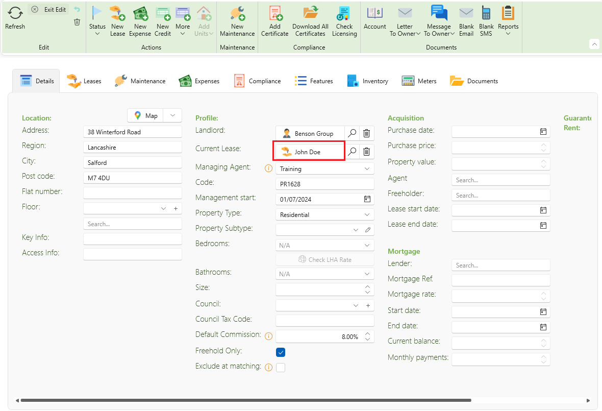The width and height of the screenshot is (602, 411).
Task: Open the More actions menu
Action: 183,21
